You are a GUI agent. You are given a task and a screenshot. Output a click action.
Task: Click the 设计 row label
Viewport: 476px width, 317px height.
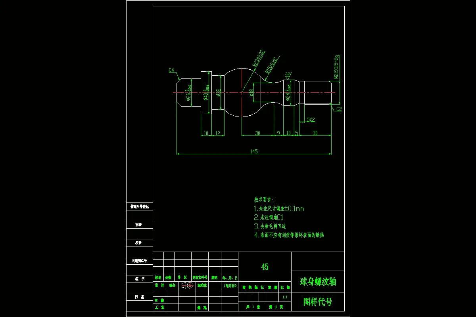tap(159, 285)
